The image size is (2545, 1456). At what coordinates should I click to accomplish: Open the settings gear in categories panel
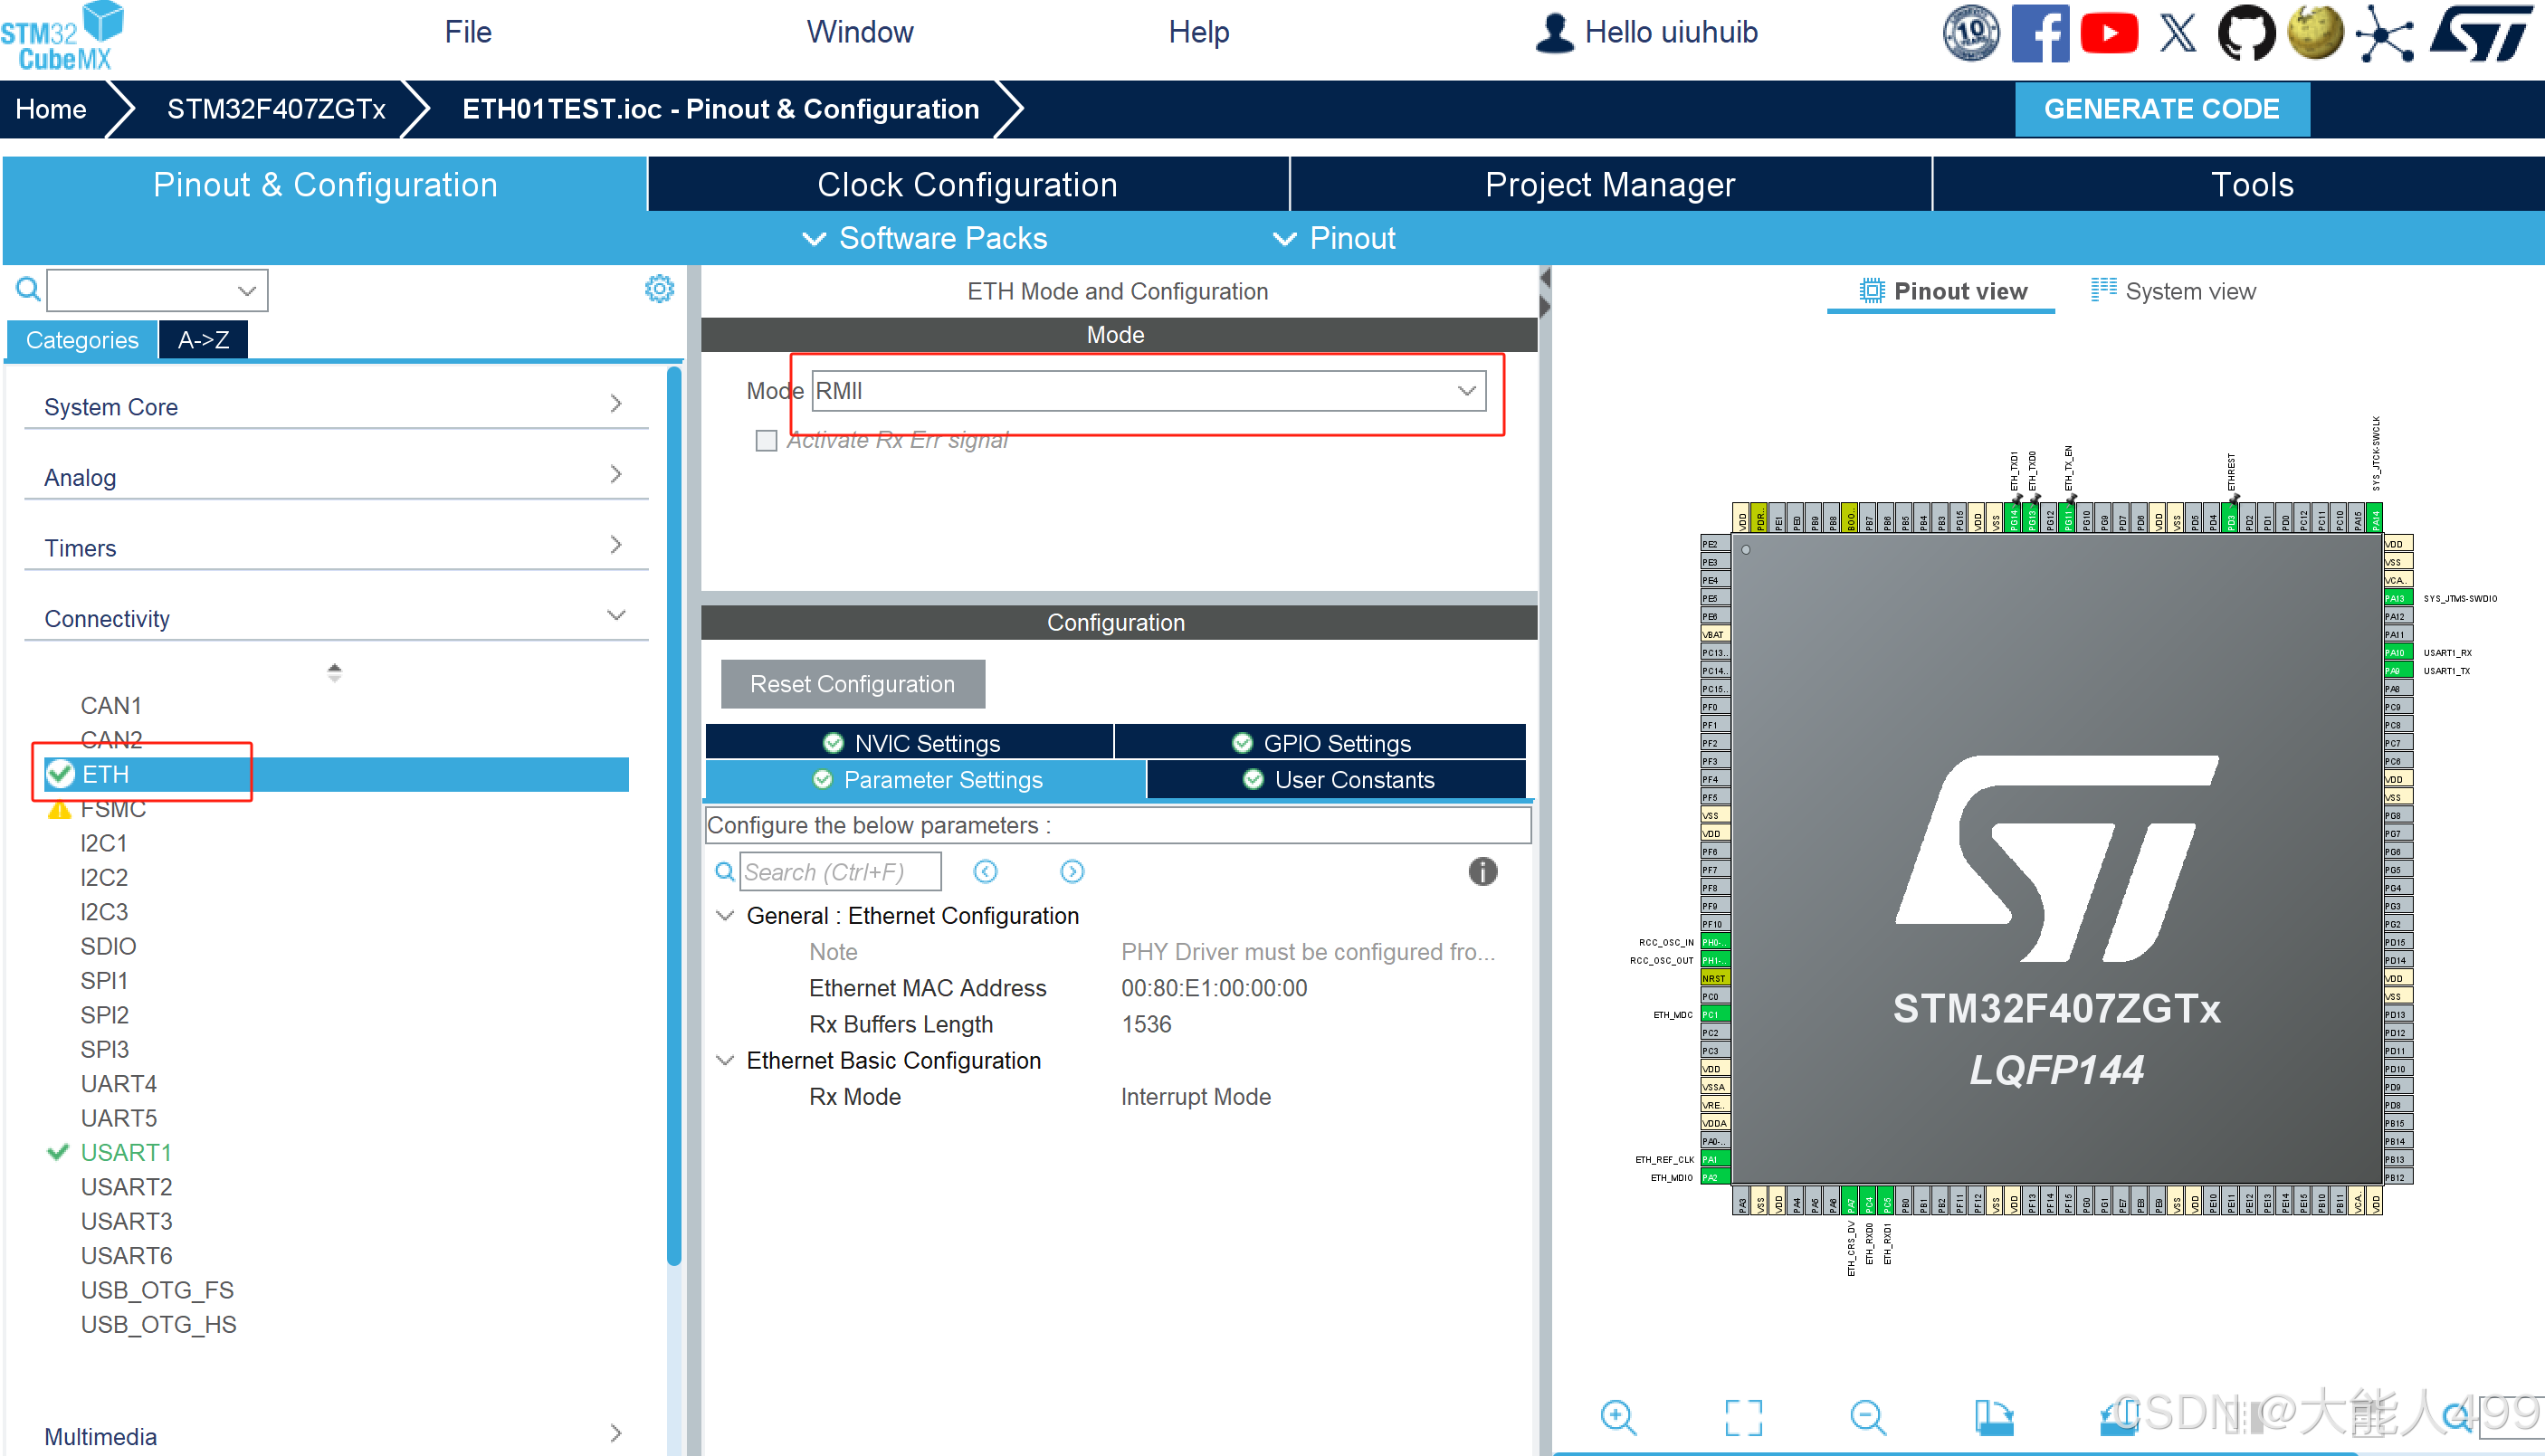pos(659,289)
